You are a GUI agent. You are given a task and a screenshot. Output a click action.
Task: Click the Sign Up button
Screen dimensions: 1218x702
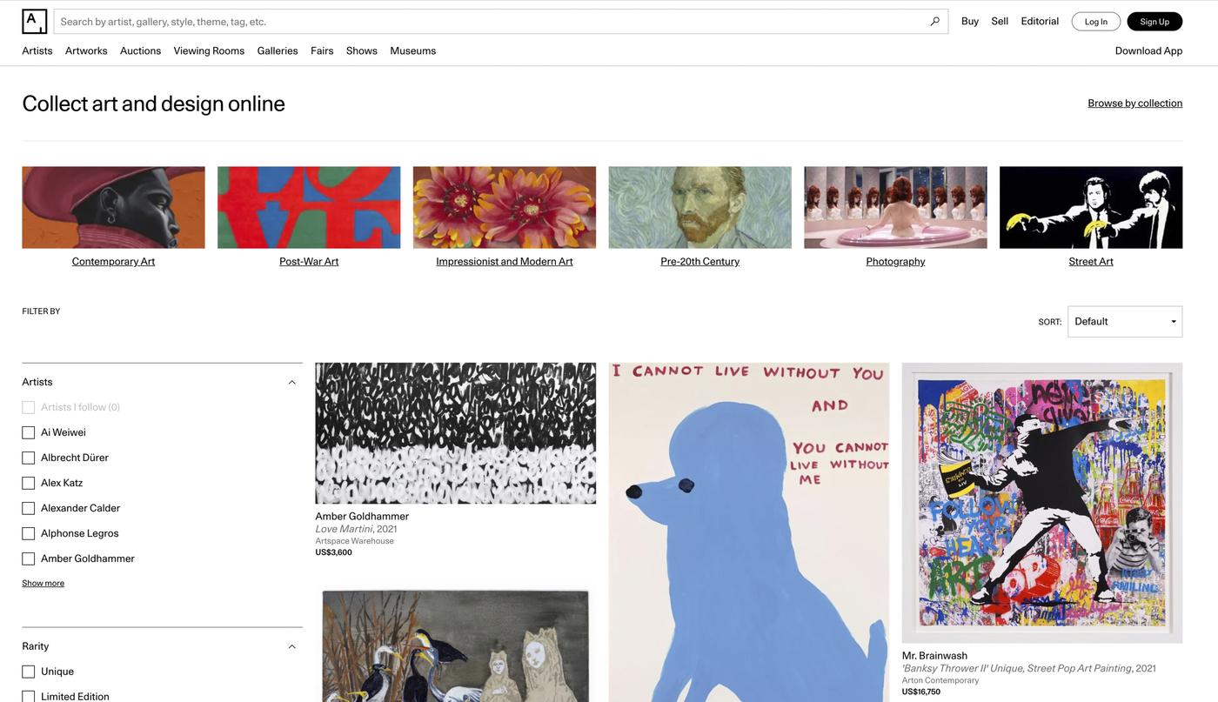coord(1154,22)
